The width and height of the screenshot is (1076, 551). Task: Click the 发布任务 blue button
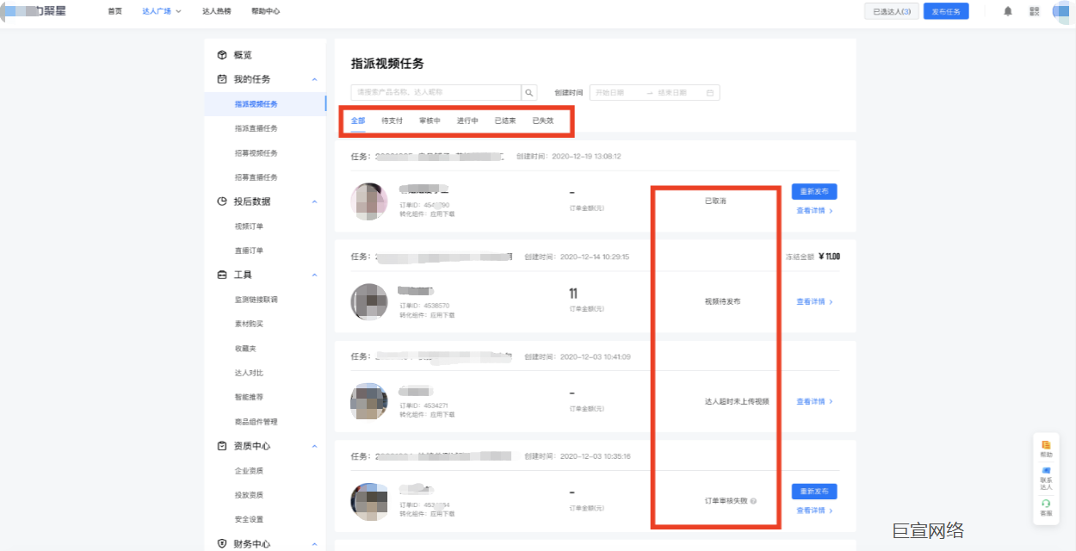[945, 11]
